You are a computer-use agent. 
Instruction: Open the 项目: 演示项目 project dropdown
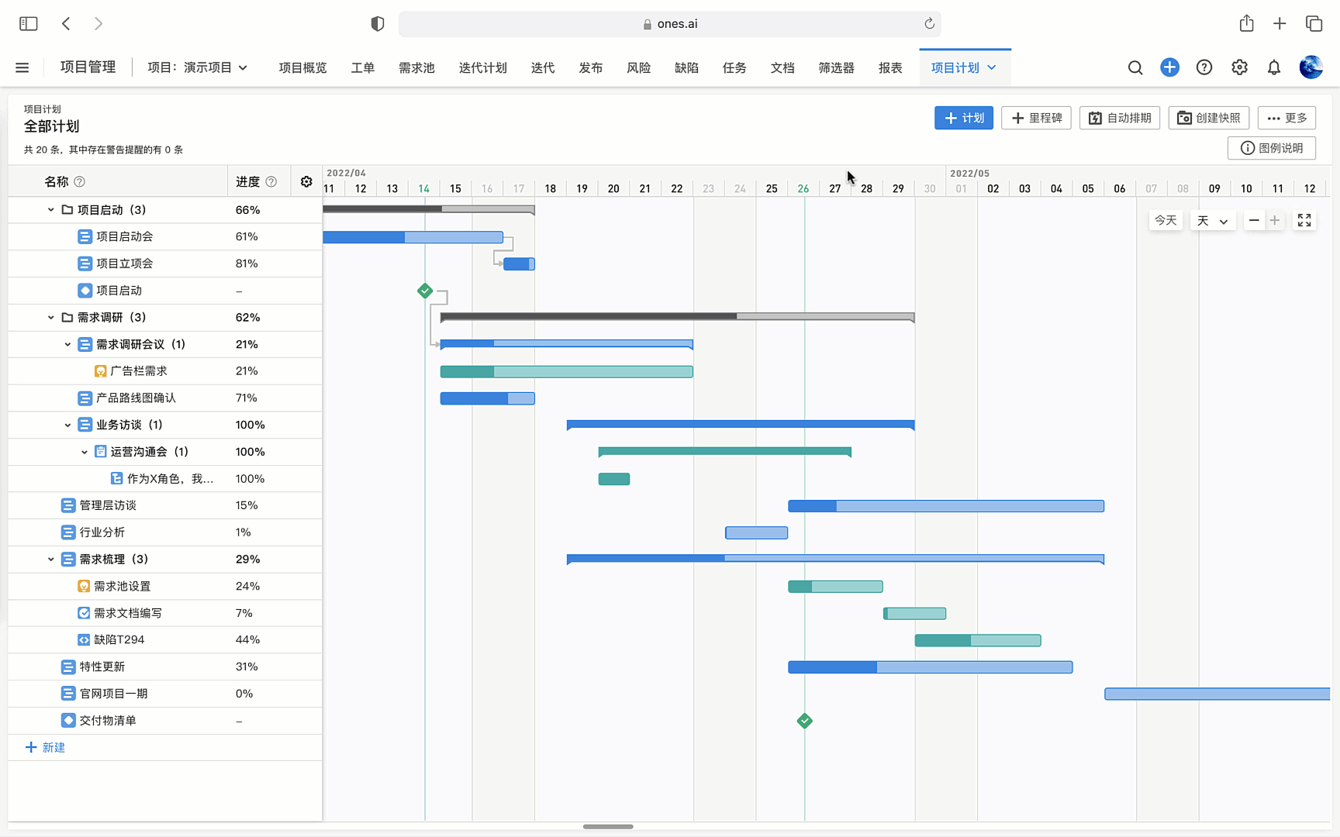(198, 67)
